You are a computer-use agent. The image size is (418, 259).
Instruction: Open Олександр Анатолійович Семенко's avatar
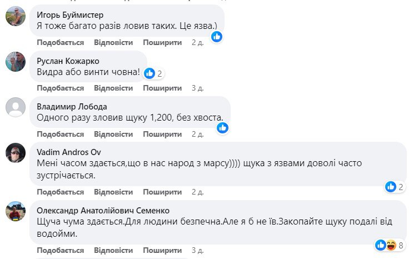16,211
